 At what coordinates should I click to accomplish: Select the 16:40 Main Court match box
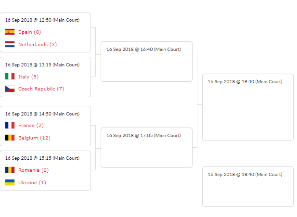146,62
